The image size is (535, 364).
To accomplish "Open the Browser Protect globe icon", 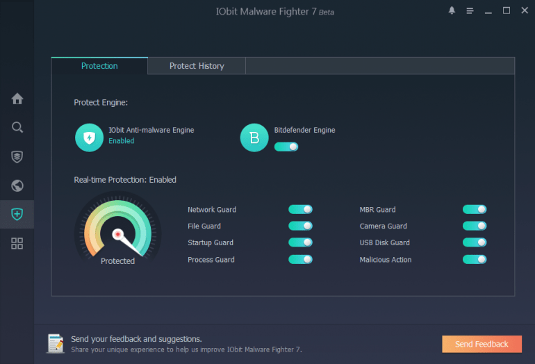I will pyautogui.click(x=17, y=185).
